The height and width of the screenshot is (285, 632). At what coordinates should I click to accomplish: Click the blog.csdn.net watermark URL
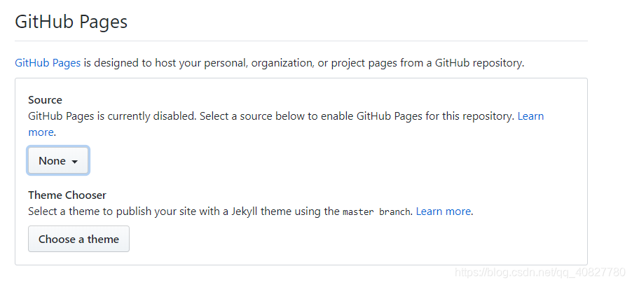(x=540, y=272)
